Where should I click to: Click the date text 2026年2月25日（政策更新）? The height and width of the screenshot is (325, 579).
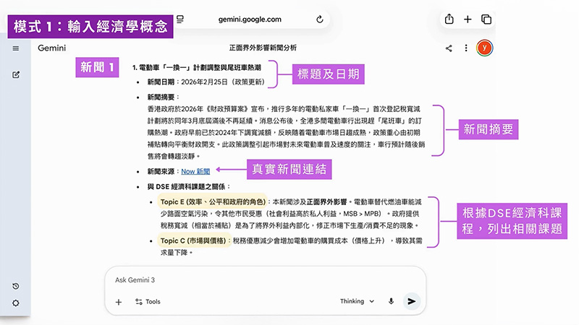[223, 82]
